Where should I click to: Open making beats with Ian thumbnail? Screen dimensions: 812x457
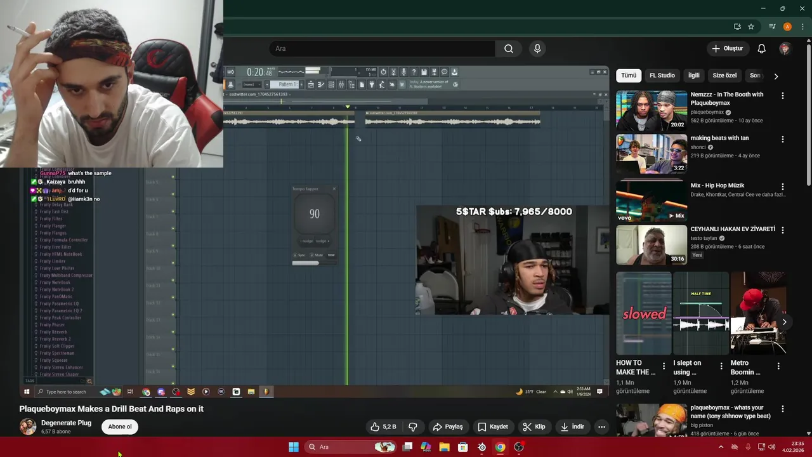652,154
